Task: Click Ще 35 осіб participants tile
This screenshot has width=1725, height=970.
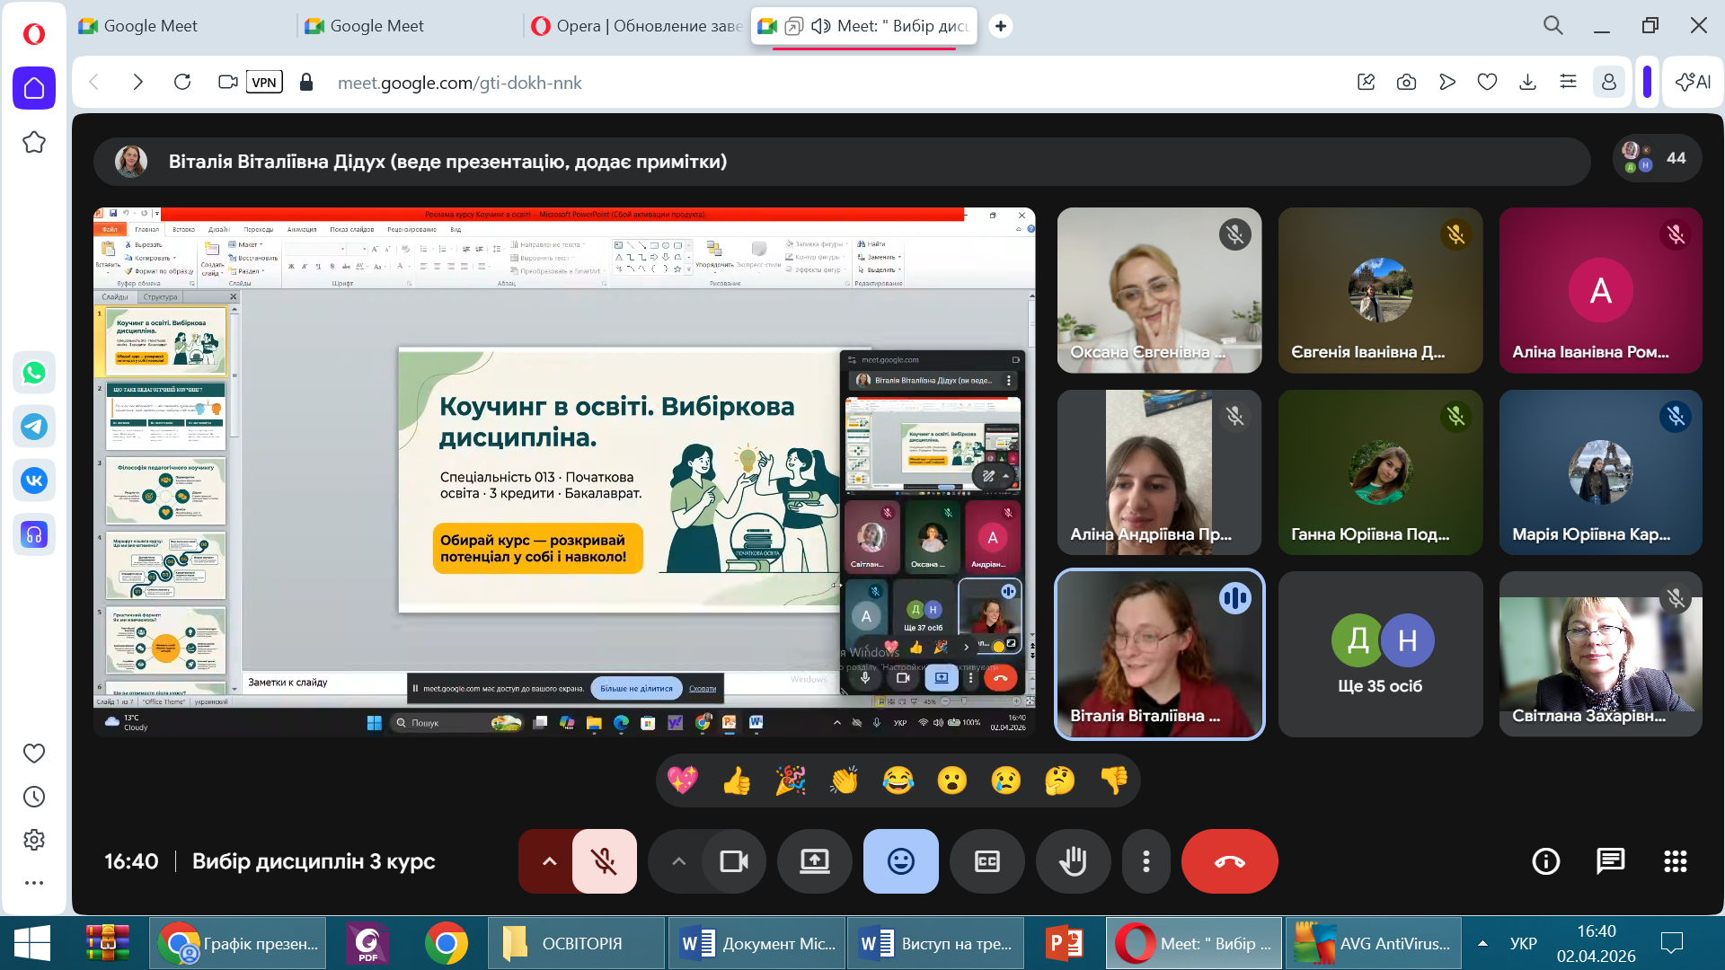Action: 1380,655
